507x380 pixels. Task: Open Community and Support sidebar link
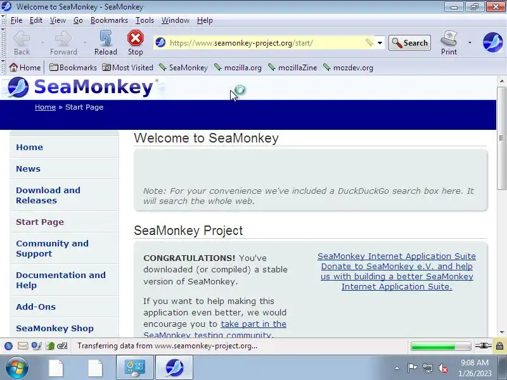[52, 248]
